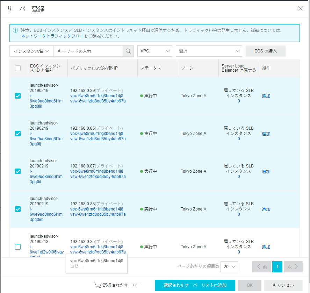Screen dimensions: 310x293
Task: Open the items per page dropdown showing 20
Action: click(229, 267)
